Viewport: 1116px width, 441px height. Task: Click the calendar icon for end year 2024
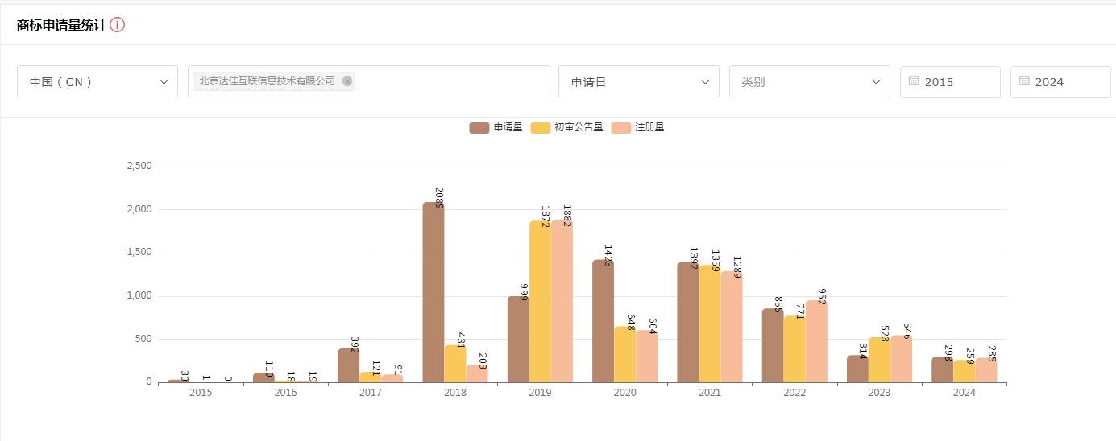[x=1023, y=81]
